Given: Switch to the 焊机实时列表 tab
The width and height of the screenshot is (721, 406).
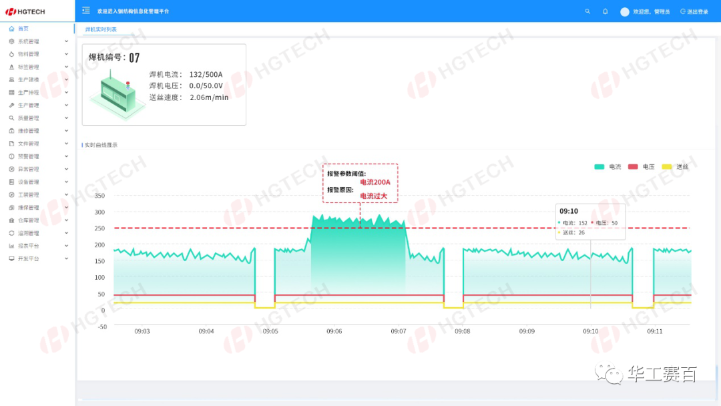Looking at the screenshot, I should point(101,30).
